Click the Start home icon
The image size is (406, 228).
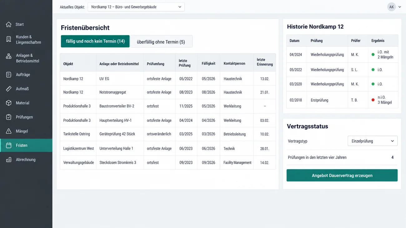[9, 24]
